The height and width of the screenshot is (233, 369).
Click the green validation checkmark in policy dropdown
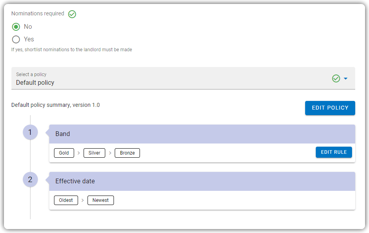[x=336, y=78]
